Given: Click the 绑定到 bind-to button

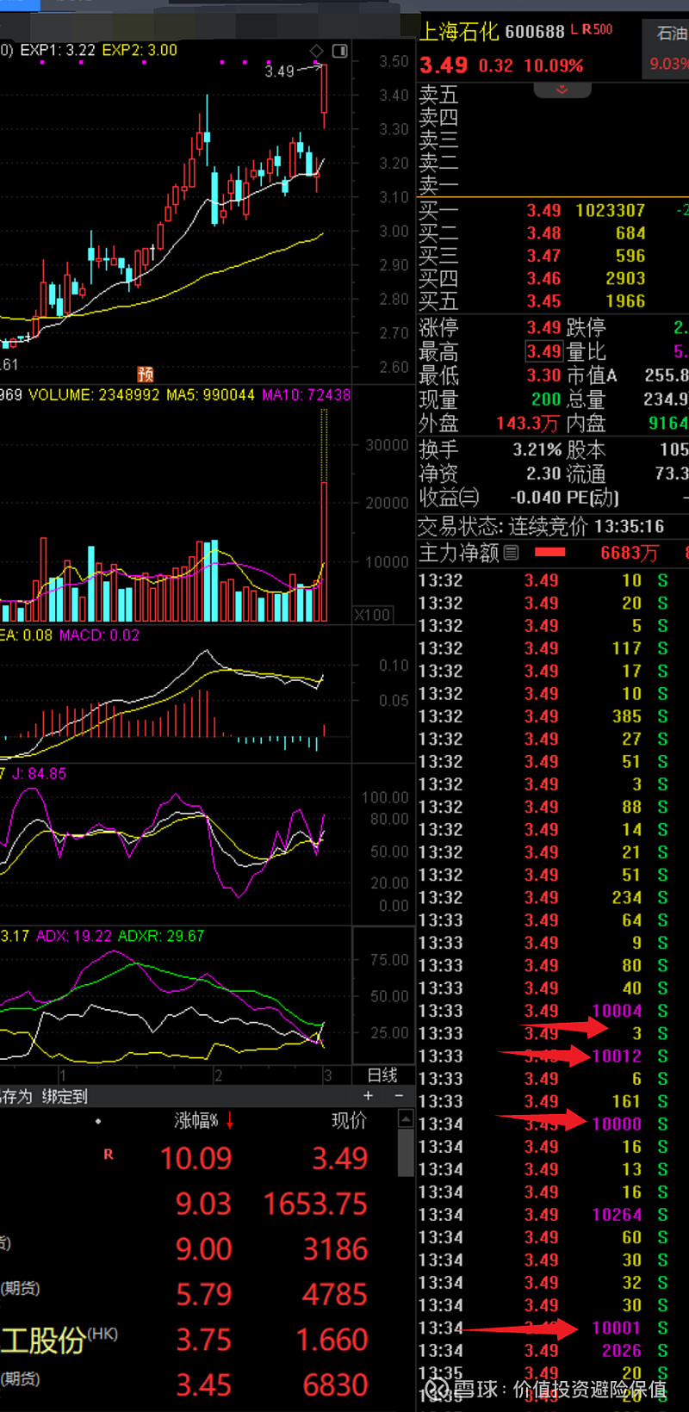Looking at the screenshot, I should (65, 1096).
